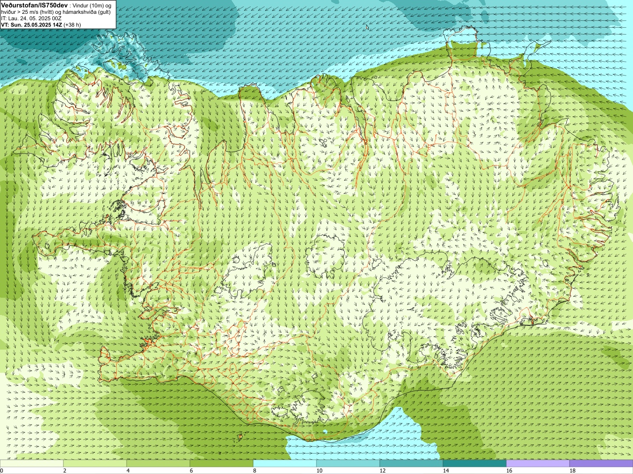Click the legend scale label '12'
Image resolution: width=633 pixels, height=474 pixels.
coord(382,471)
